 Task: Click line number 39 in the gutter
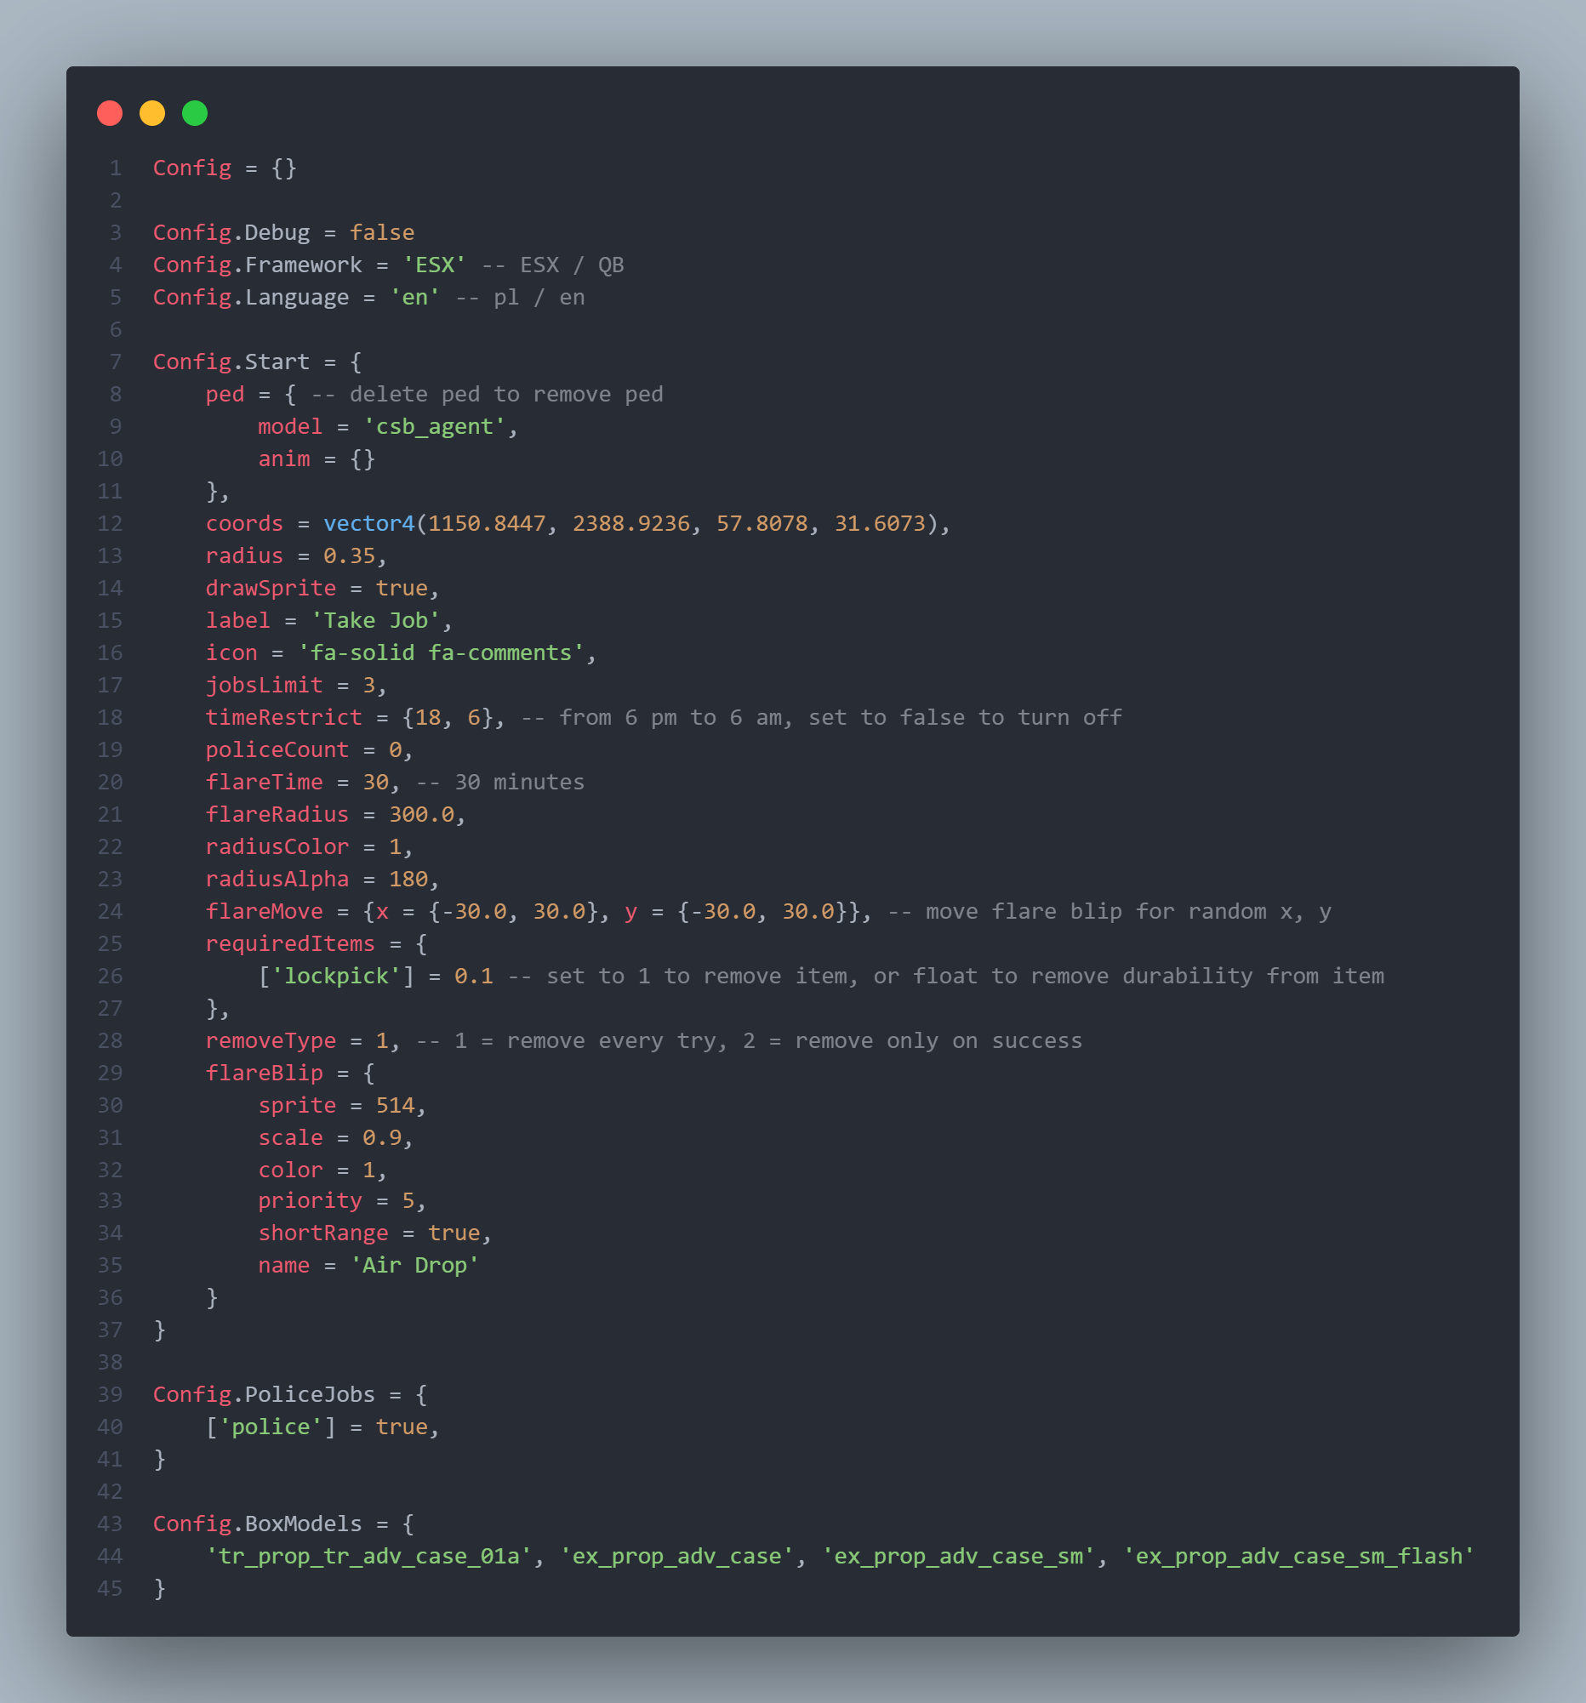coord(110,1394)
